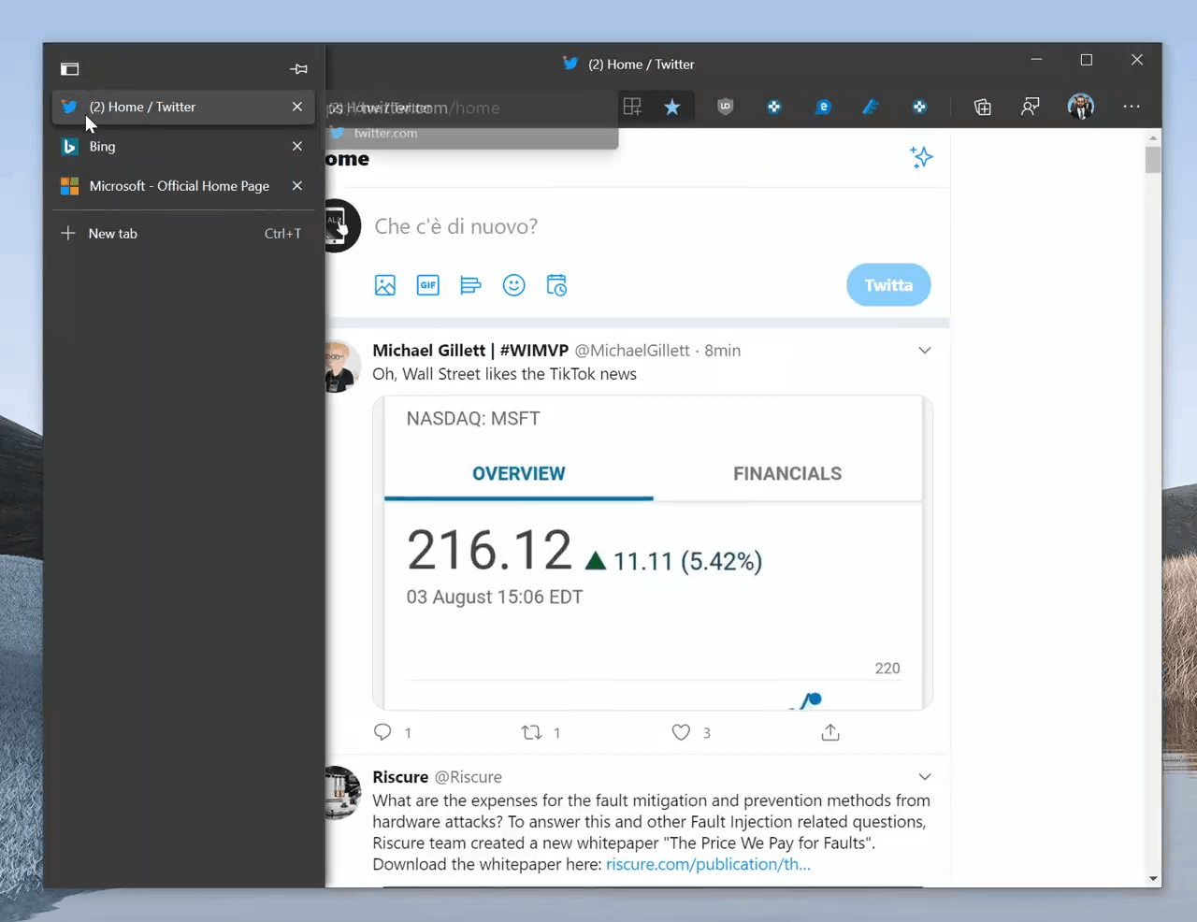Open the blue pen extension icon

point(871,107)
